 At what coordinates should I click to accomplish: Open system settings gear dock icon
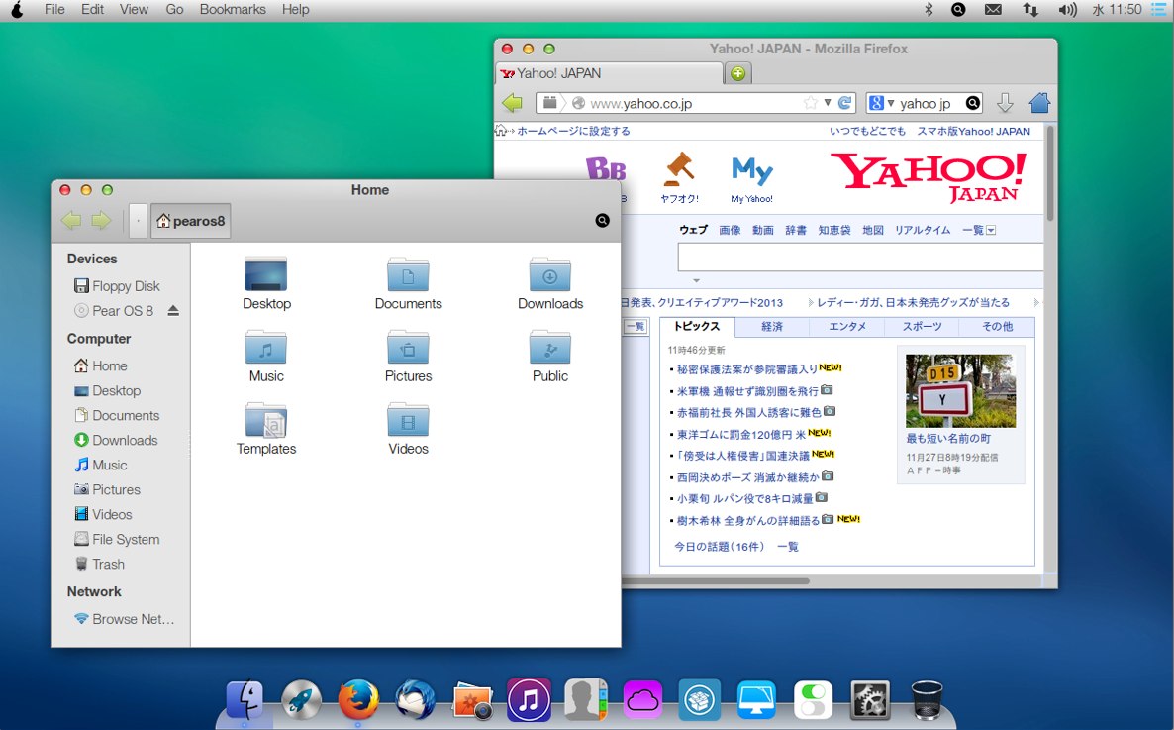pyautogui.click(x=870, y=700)
